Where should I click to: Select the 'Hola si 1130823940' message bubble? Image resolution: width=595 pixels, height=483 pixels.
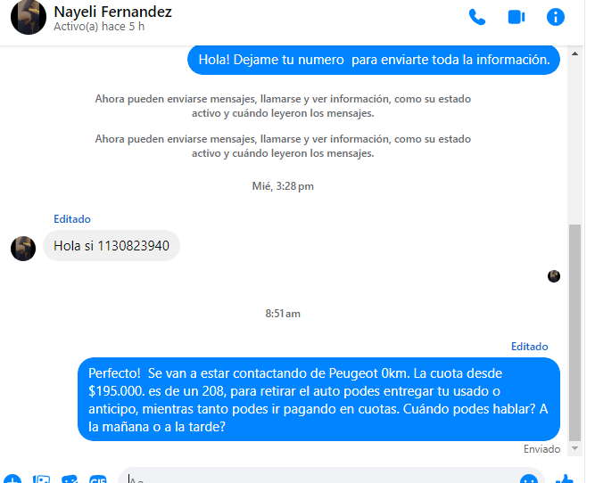[112, 246]
